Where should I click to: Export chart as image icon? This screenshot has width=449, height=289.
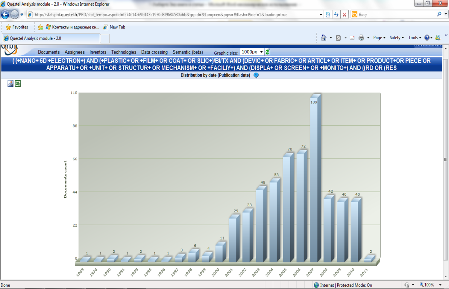(10, 84)
